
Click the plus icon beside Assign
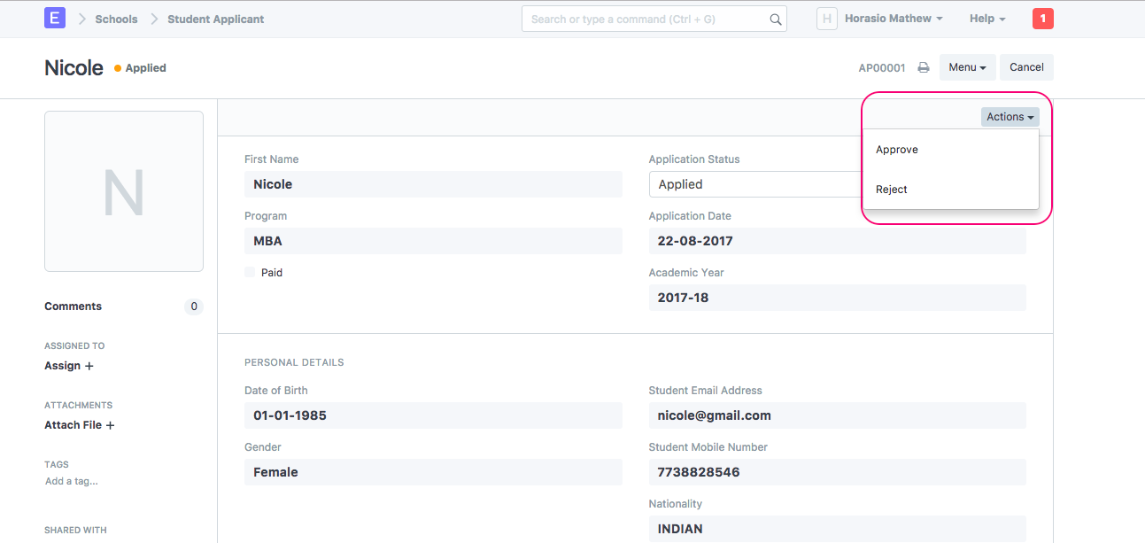(x=89, y=366)
